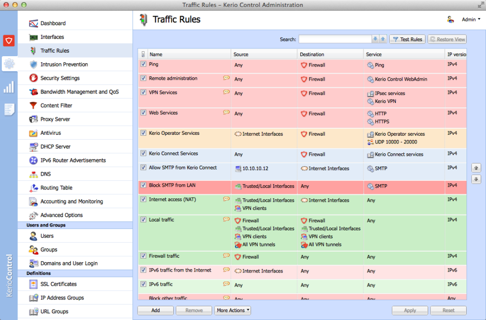
Task: Open the Intrusion Prevention section
Action: (64, 65)
